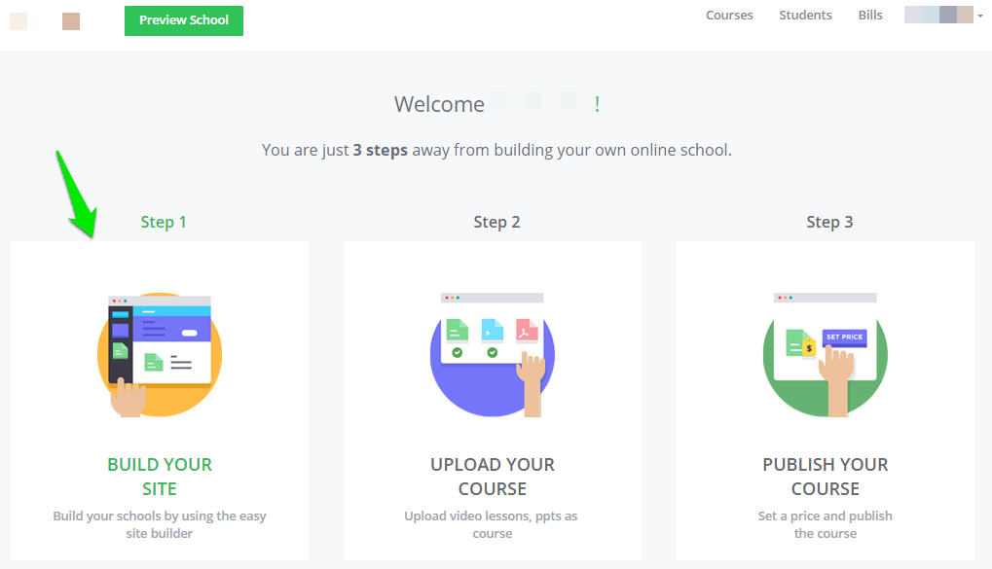This screenshot has height=569, width=992.
Task: Open the Step 1 card details
Action: pyautogui.click(x=159, y=401)
